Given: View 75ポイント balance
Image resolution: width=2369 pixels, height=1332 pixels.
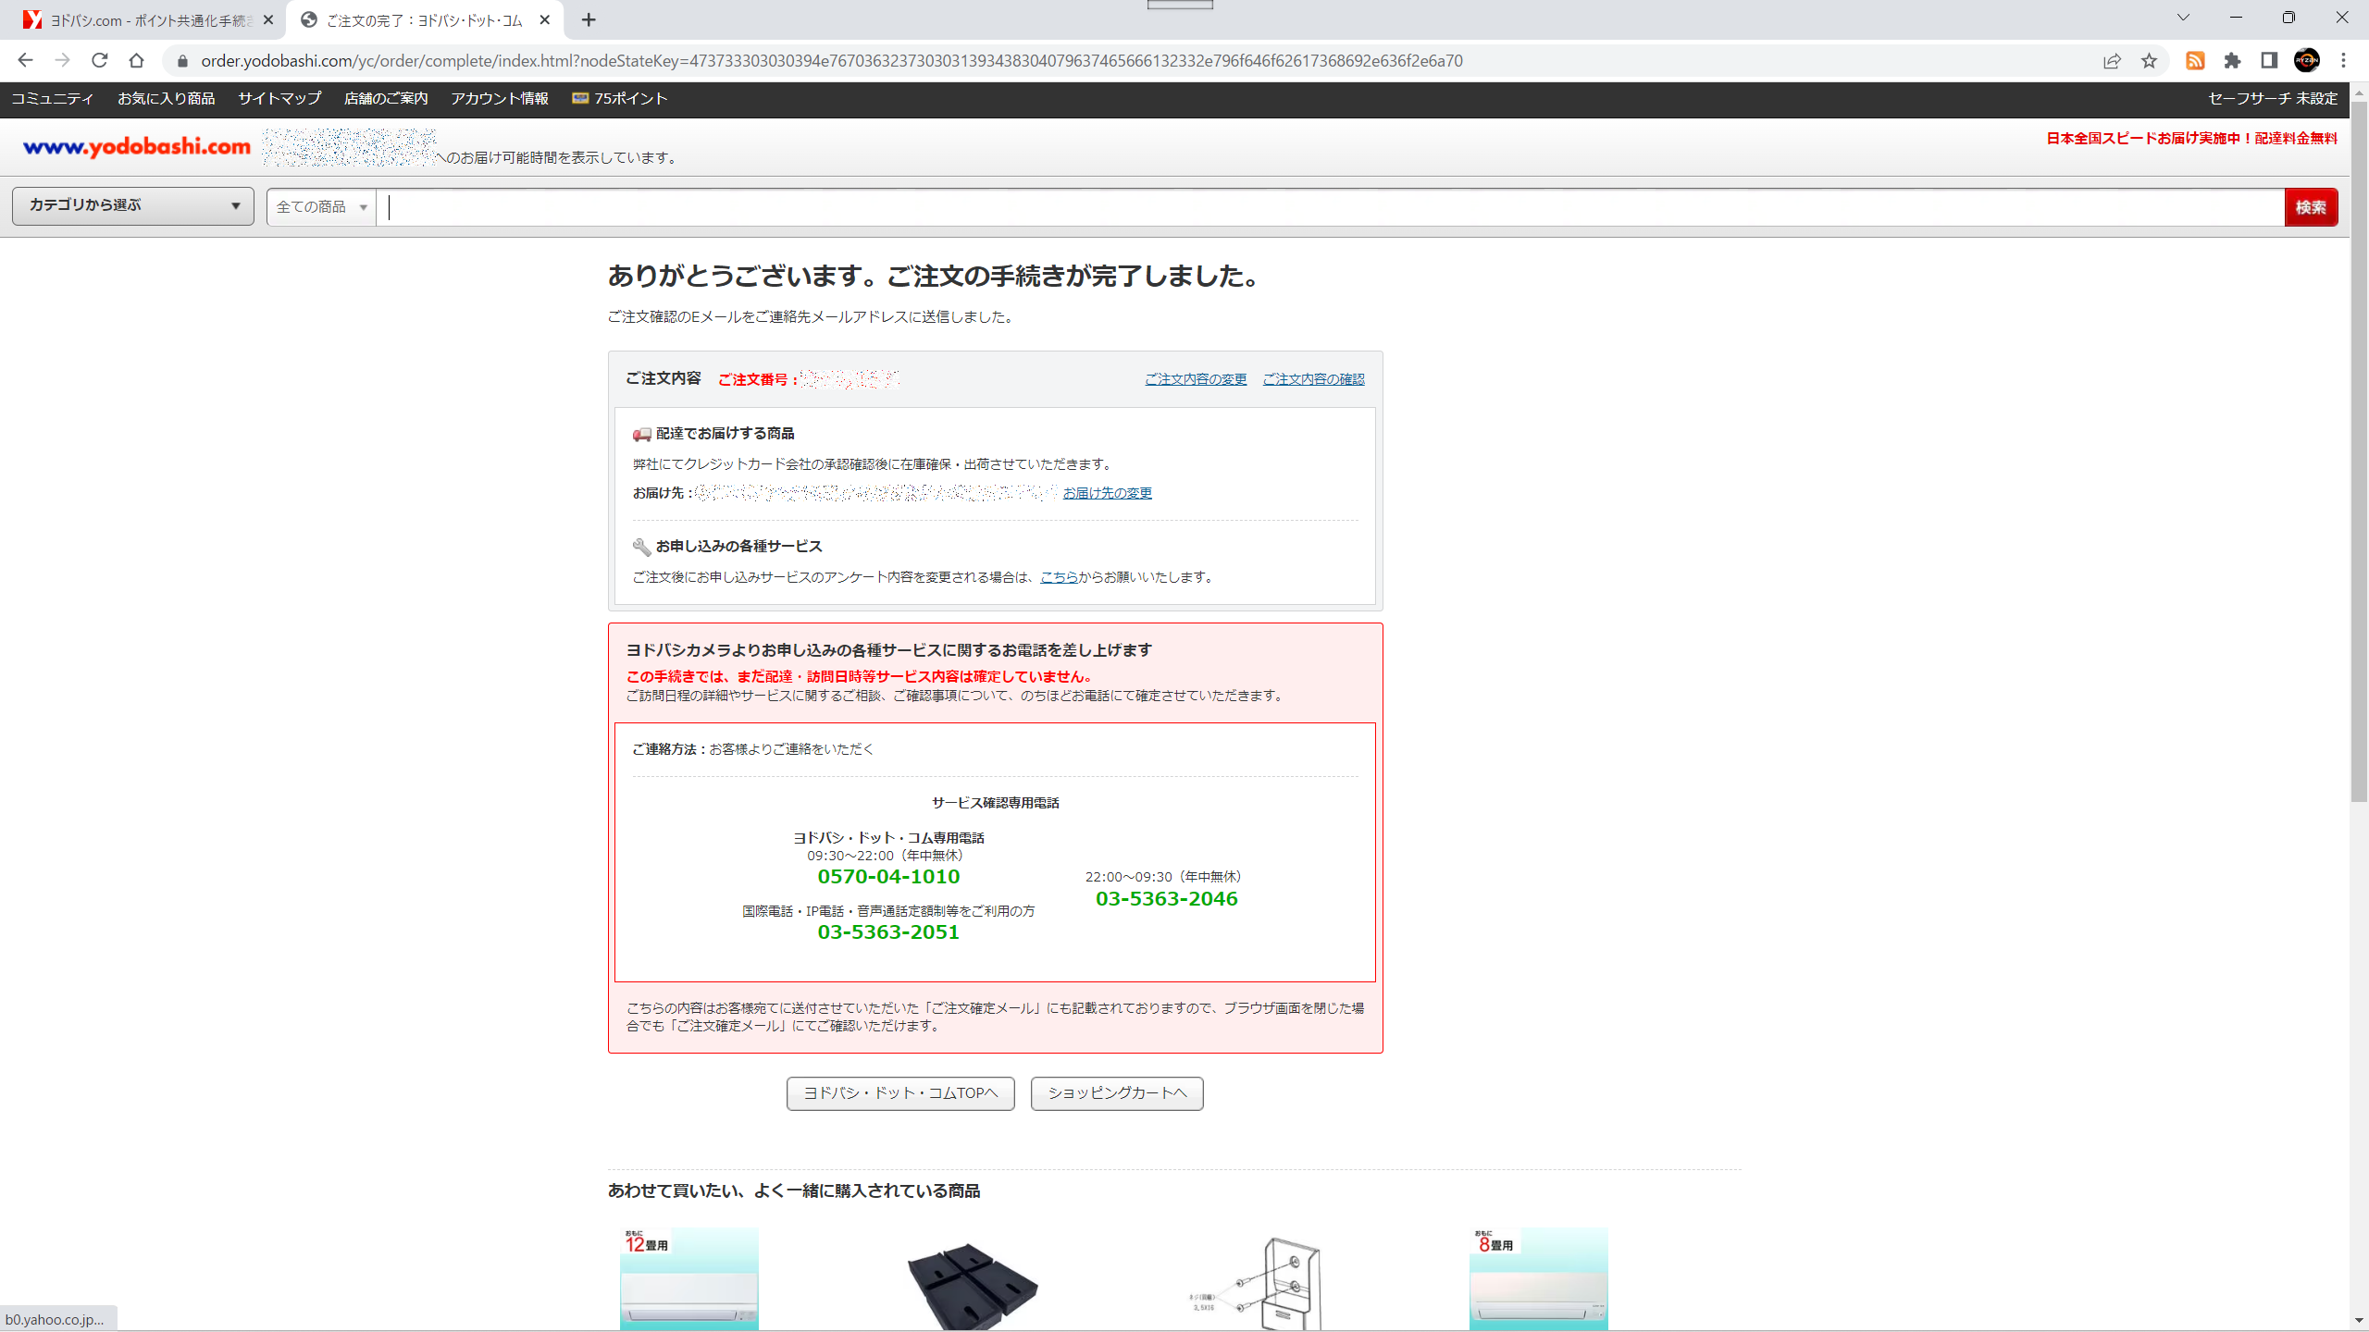Looking at the screenshot, I should pyautogui.click(x=620, y=98).
